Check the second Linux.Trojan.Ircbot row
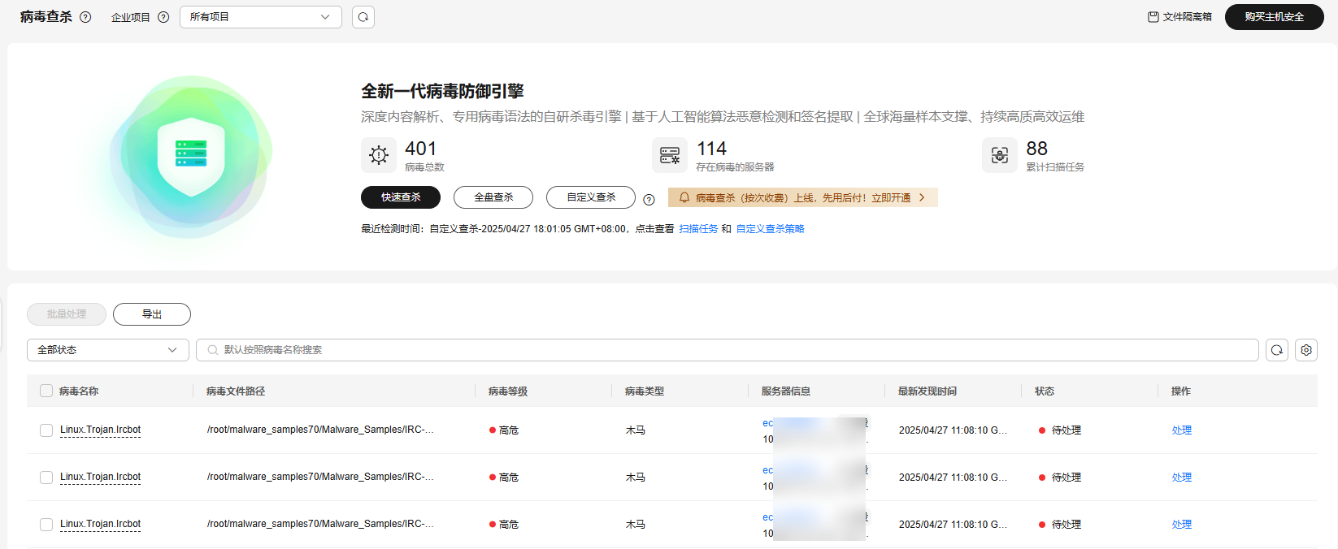 click(46, 478)
